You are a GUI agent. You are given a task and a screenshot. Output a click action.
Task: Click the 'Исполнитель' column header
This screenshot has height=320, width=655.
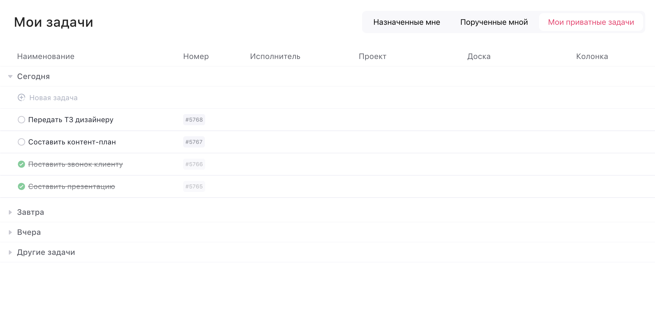click(275, 56)
